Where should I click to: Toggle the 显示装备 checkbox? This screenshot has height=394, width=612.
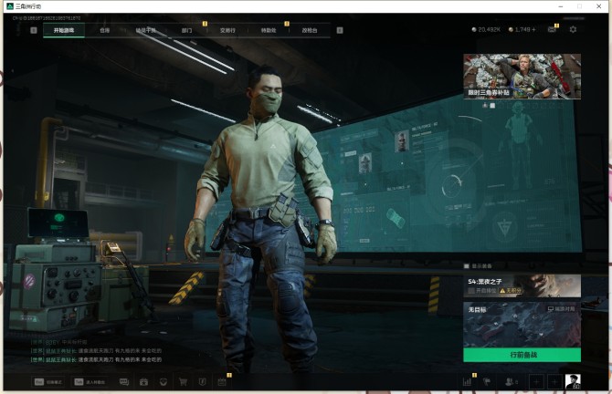tap(467, 266)
